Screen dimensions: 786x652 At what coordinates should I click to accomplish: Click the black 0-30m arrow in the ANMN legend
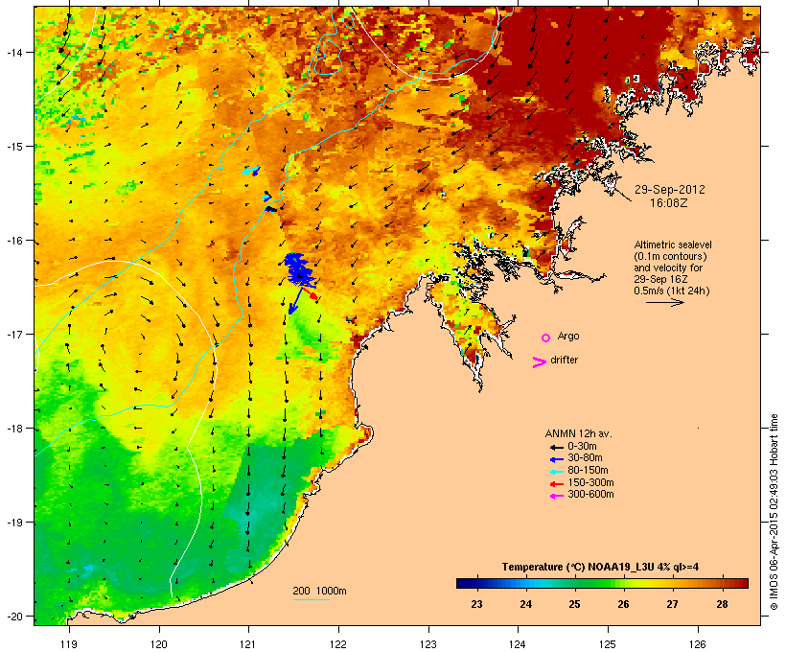pyautogui.click(x=557, y=447)
